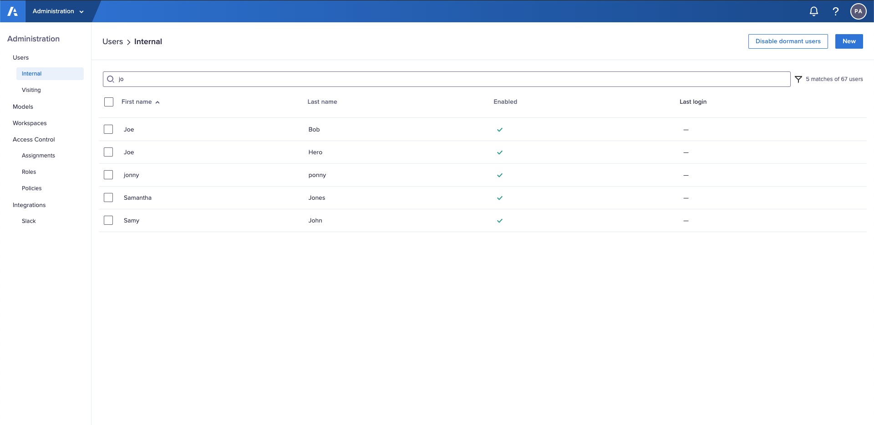The height and width of the screenshot is (425, 874).
Task: Collapse the Integrations sidebar section
Action: click(x=29, y=205)
